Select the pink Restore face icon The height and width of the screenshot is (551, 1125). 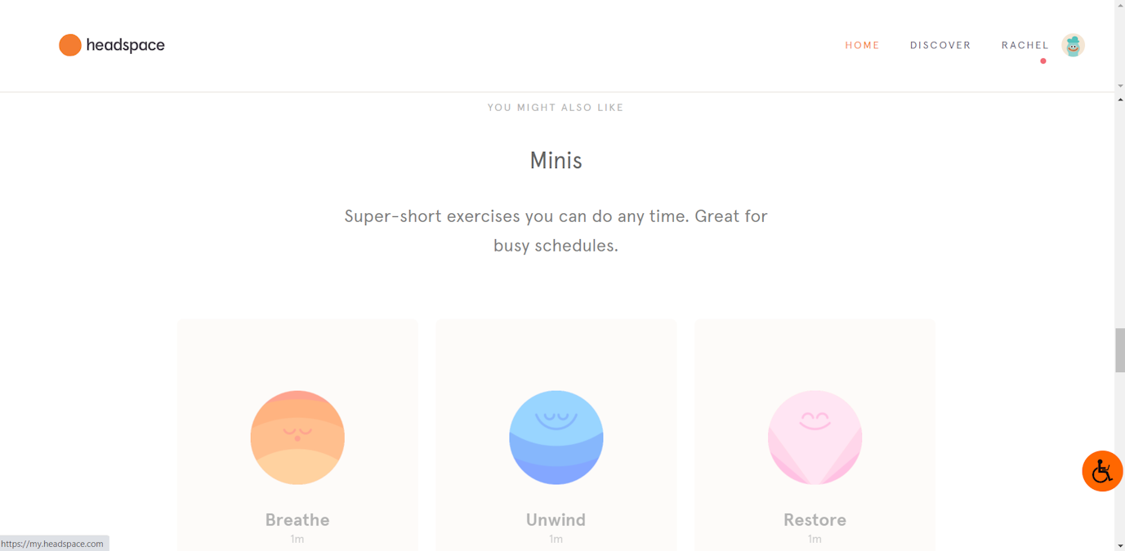point(815,438)
